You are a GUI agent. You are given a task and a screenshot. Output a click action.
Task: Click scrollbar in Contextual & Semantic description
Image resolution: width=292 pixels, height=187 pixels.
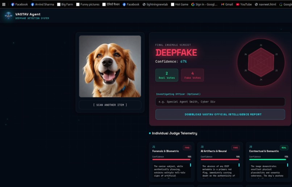pyautogui.click(x=288, y=165)
